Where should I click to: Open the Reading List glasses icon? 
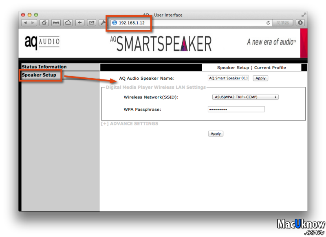(56, 23)
